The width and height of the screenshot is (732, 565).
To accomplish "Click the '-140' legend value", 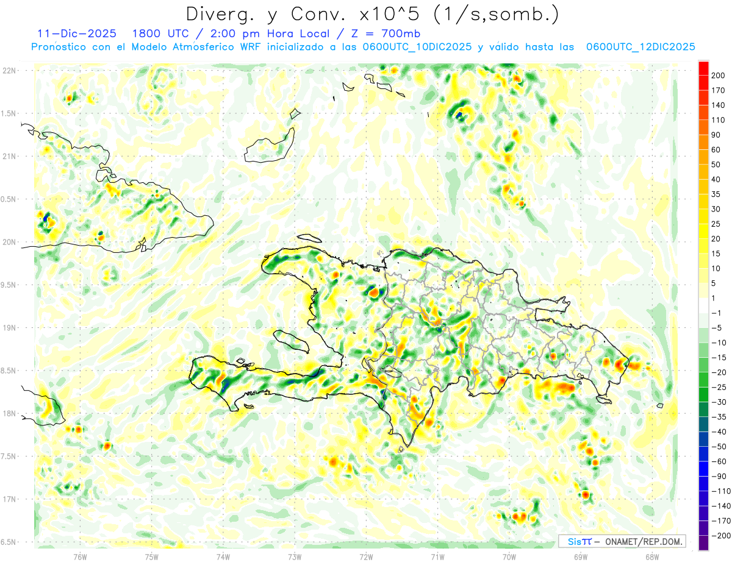I will click(x=720, y=507).
